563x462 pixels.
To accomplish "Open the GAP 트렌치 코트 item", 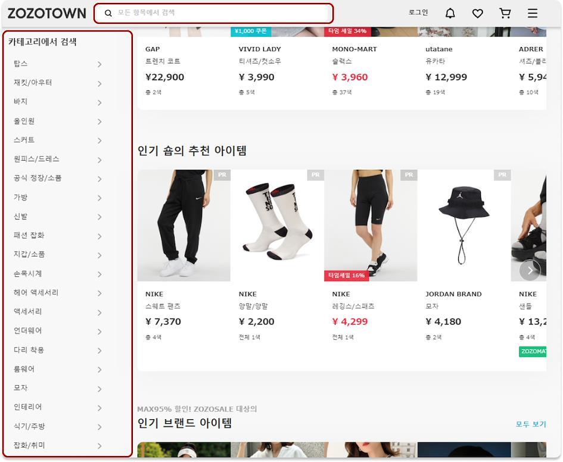I will pos(163,61).
